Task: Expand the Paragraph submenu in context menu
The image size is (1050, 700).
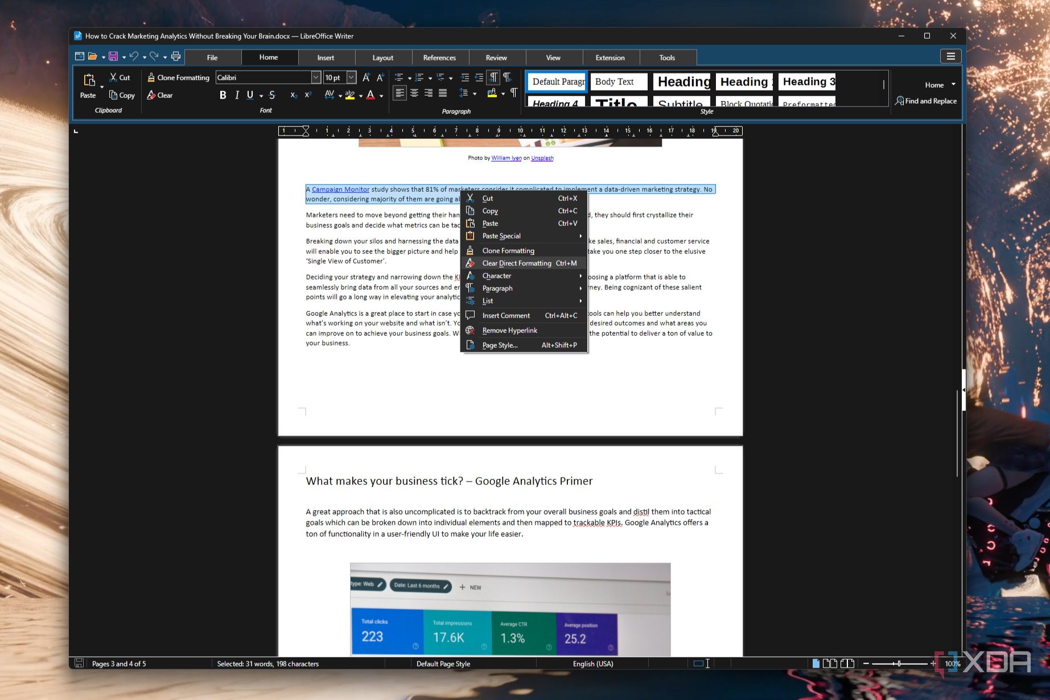Action: pyautogui.click(x=524, y=289)
